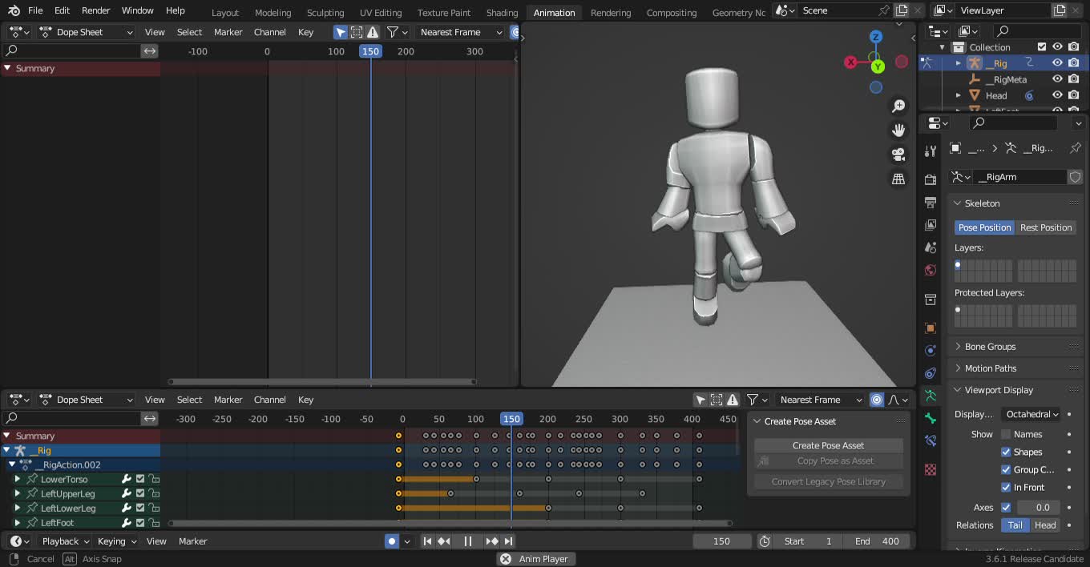Click the wrench icon on LowerTorso channel
The width and height of the screenshot is (1090, 567).
126,480
